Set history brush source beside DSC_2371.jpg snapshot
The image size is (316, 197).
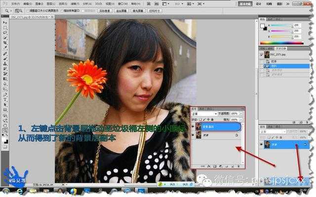coord(261,55)
